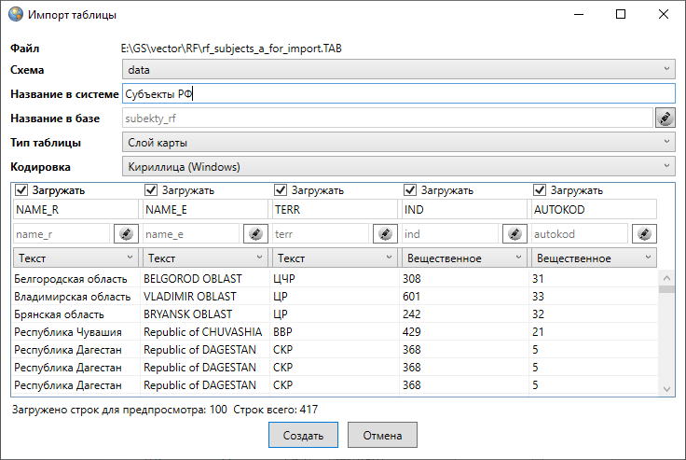Click edit icon next to terr field
This screenshot has width=686, height=460.
pyautogui.click(x=384, y=233)
